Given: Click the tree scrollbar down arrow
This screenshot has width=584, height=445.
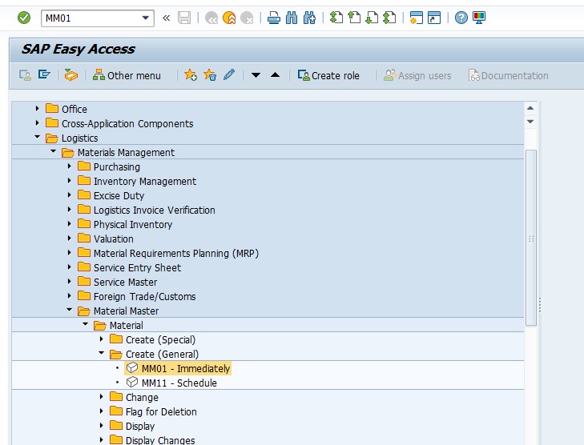Looking at the screenshot, I should [530, 122].
